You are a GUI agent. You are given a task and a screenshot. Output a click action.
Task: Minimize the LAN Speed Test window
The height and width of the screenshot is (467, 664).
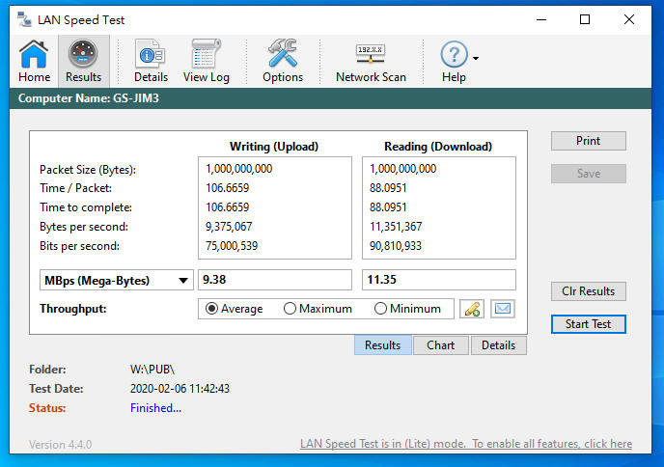[541, 19]
